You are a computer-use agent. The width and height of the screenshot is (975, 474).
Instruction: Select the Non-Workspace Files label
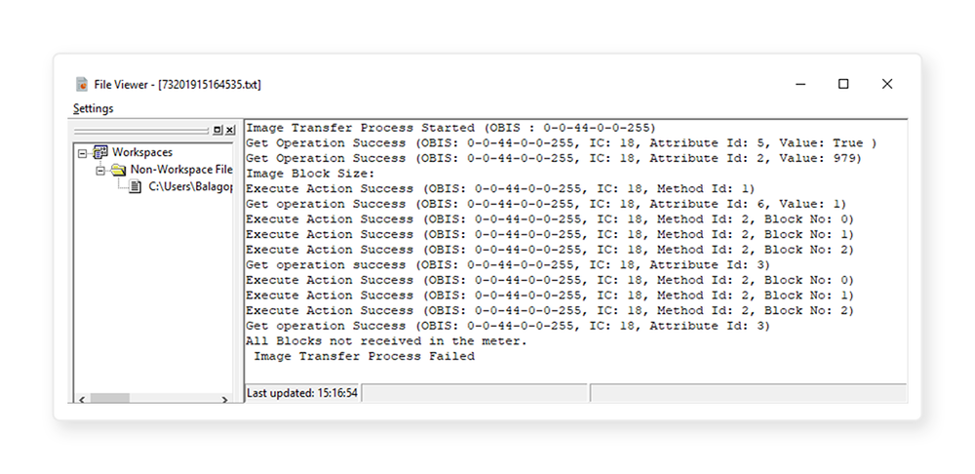(x=182, y=170)
